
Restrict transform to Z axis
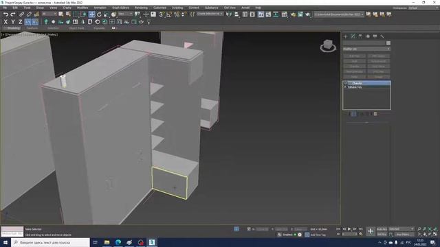point(20,22)
